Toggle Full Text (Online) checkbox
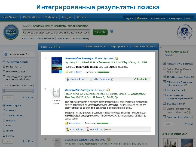Viewport: 196px width, 147px height. pos(4,66)
